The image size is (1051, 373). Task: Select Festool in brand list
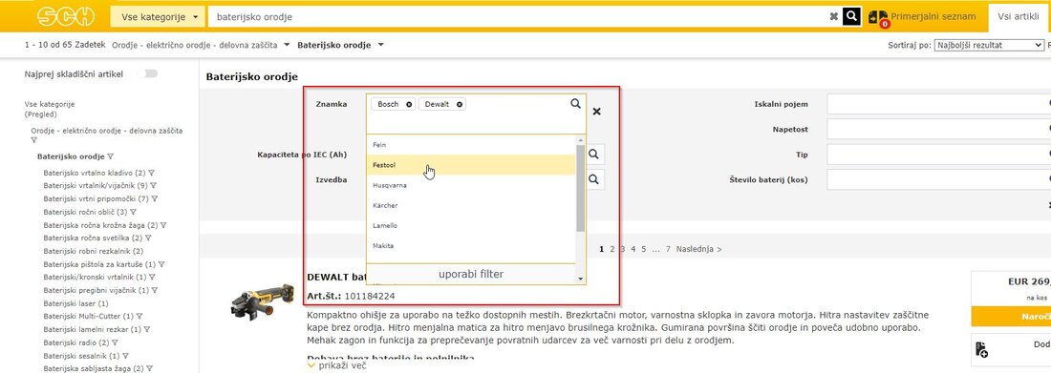pyautogui.click(x=471, y=165)
